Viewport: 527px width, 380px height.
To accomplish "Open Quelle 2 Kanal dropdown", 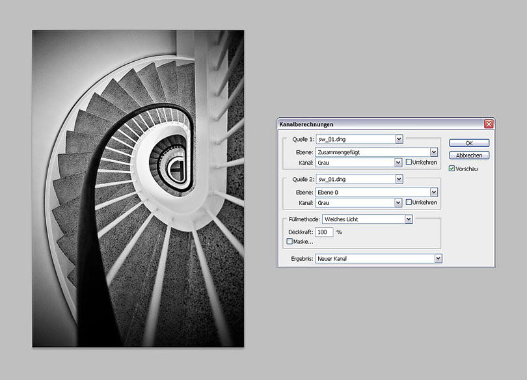I will tap(358, 202).
